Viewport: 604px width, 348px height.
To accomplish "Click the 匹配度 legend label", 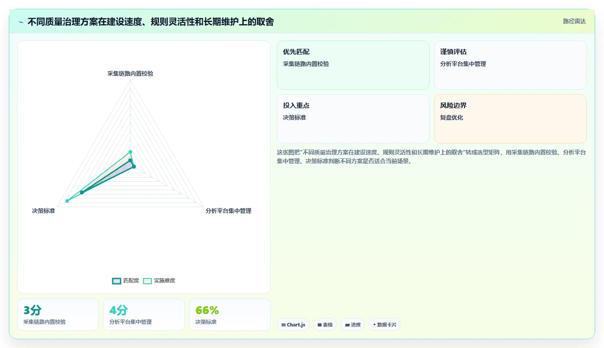I will [131, 281].
